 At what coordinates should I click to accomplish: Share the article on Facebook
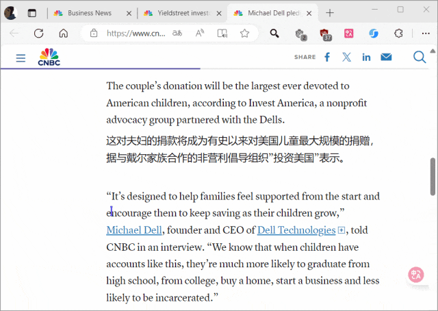click(327, 57)
